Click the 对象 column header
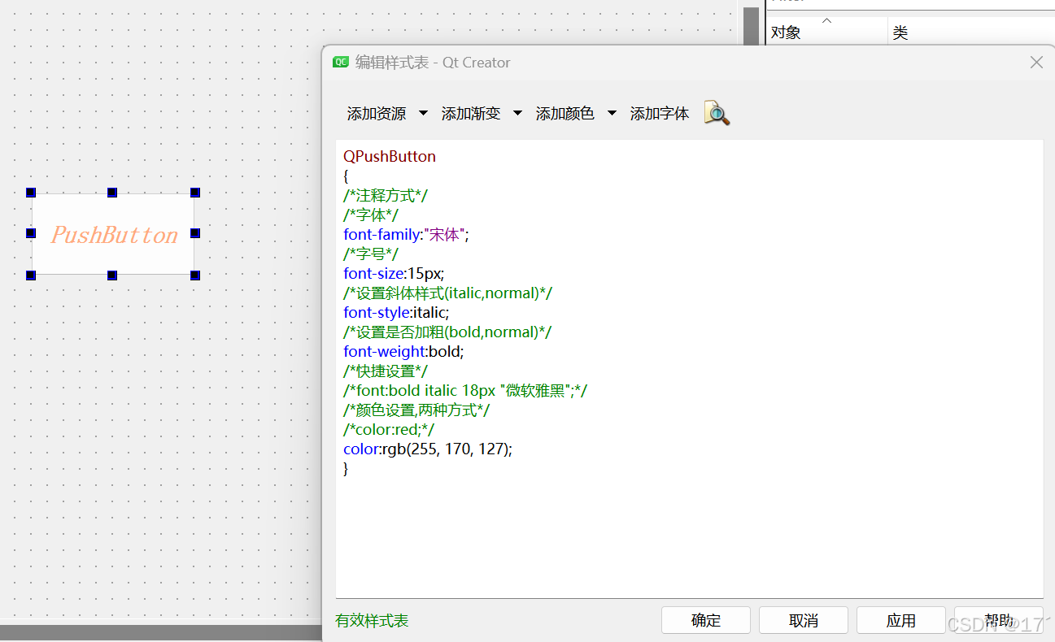The width and height of the screenshot is (1055, 642). (826, 31)
